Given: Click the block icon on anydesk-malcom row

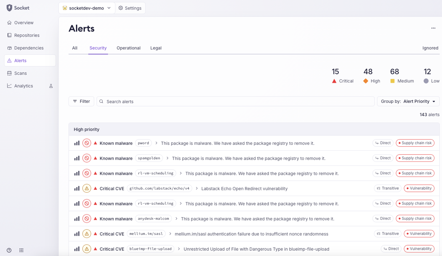Looking at the screenshot, I should click(87, 219).
